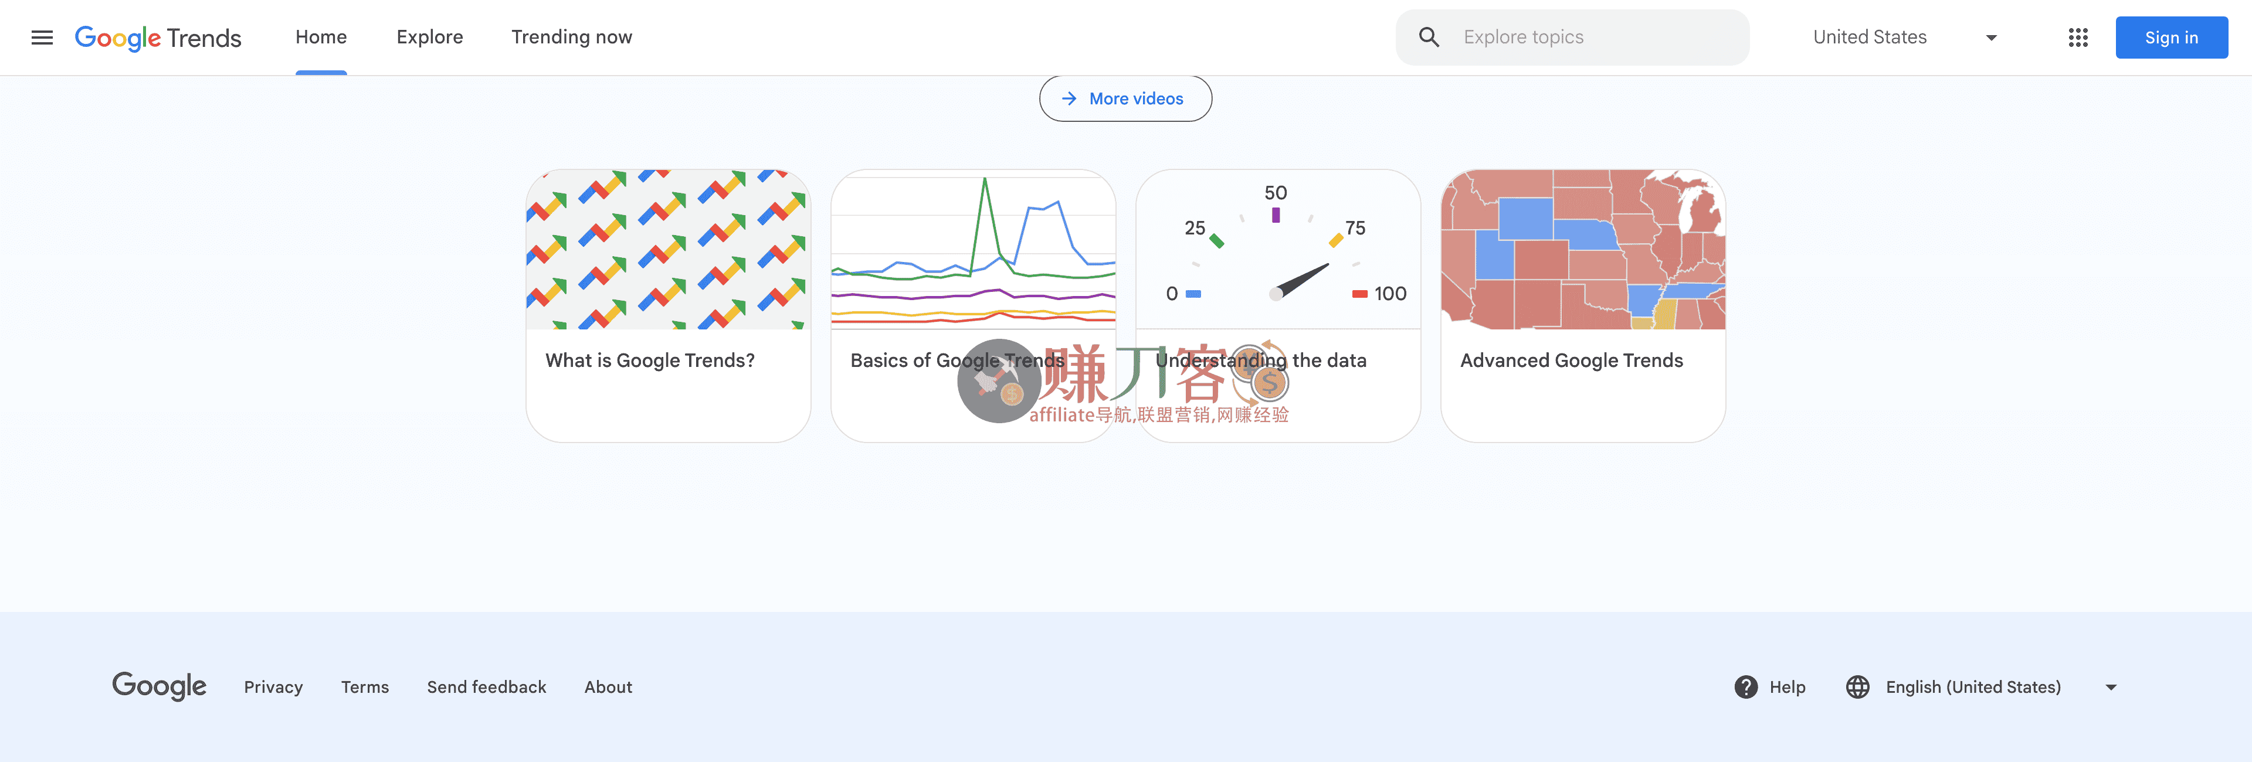Open the Privacy policy link

click(x=273, y=687)
